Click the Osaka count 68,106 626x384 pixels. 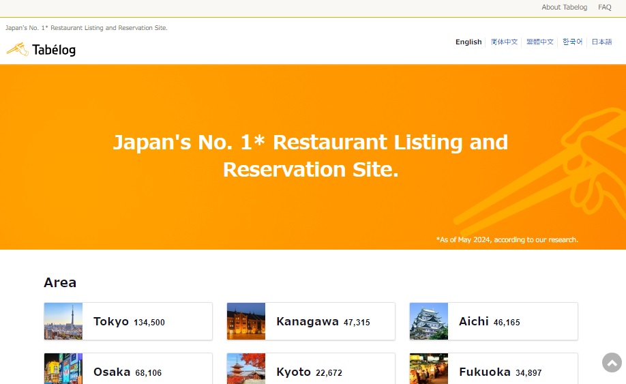[x=149, y=373]
